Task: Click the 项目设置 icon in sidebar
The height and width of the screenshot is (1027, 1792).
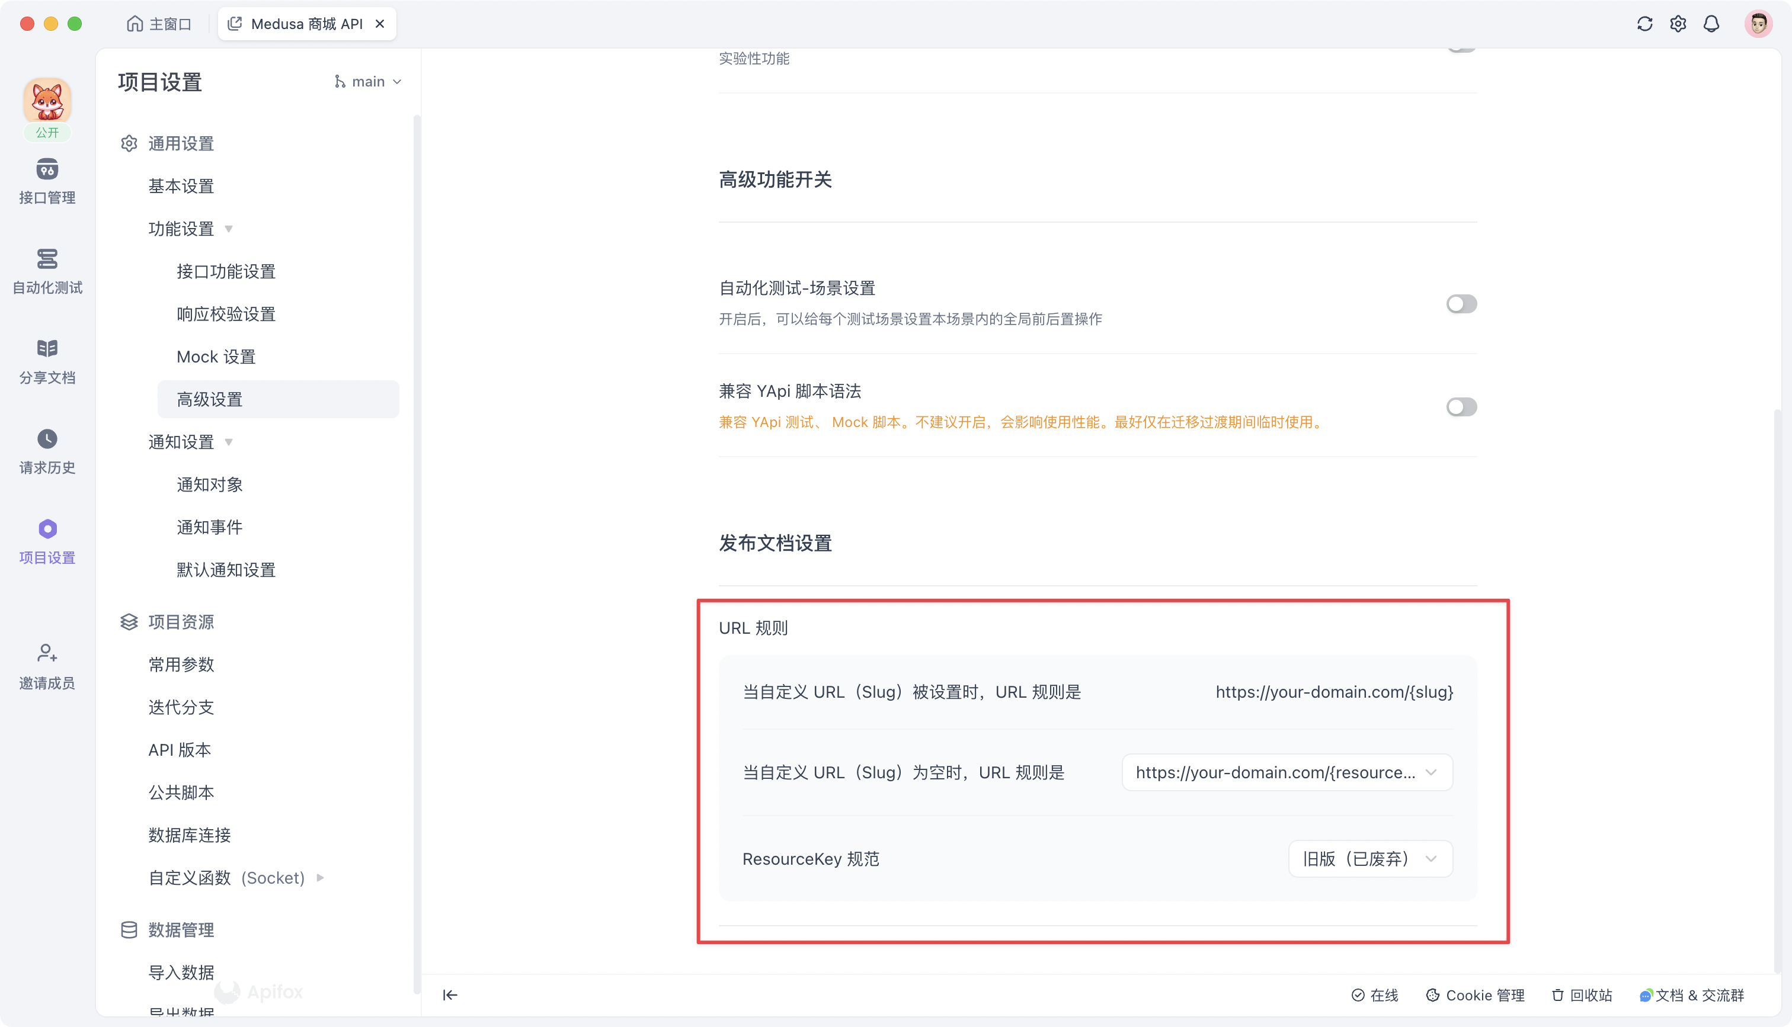Action: click(47, 529)
